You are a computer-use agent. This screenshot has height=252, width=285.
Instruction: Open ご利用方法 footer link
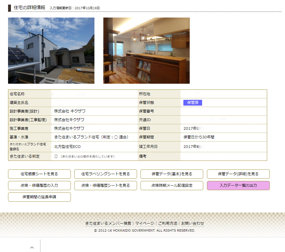(x=168, y=223)
